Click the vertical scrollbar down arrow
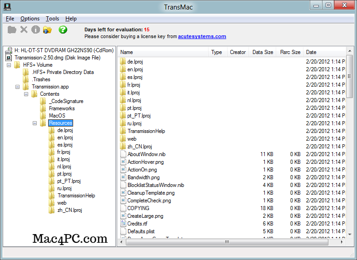Viewport: 357px width, 260px height. 350,234
